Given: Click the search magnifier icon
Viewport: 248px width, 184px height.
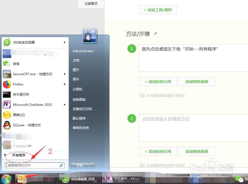Looking at the screenshot, I should [x=61, y=165].
